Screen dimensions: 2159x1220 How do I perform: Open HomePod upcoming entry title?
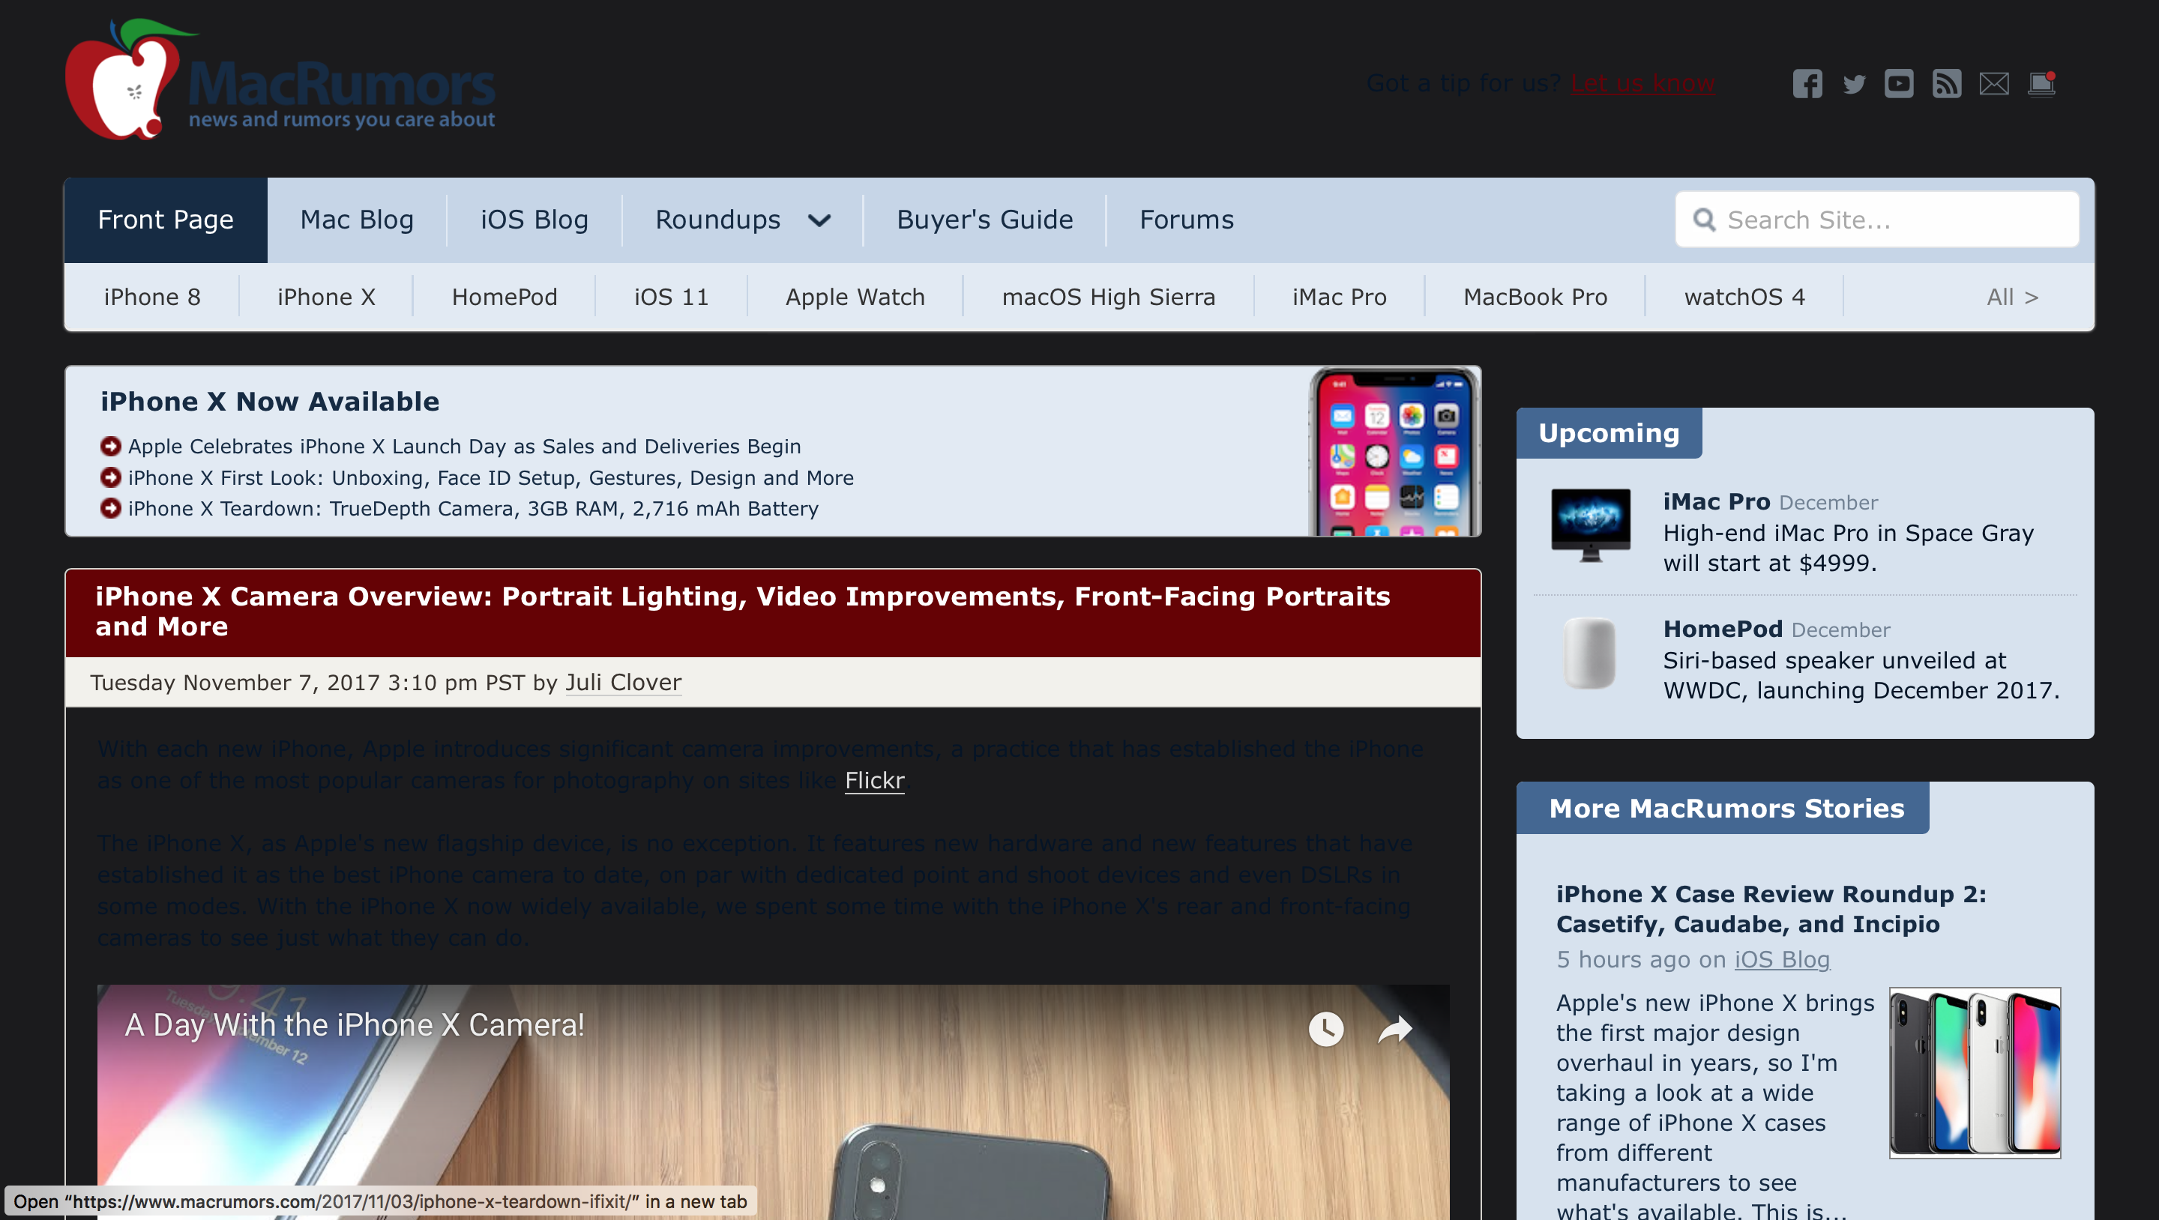pos(1723,629)
